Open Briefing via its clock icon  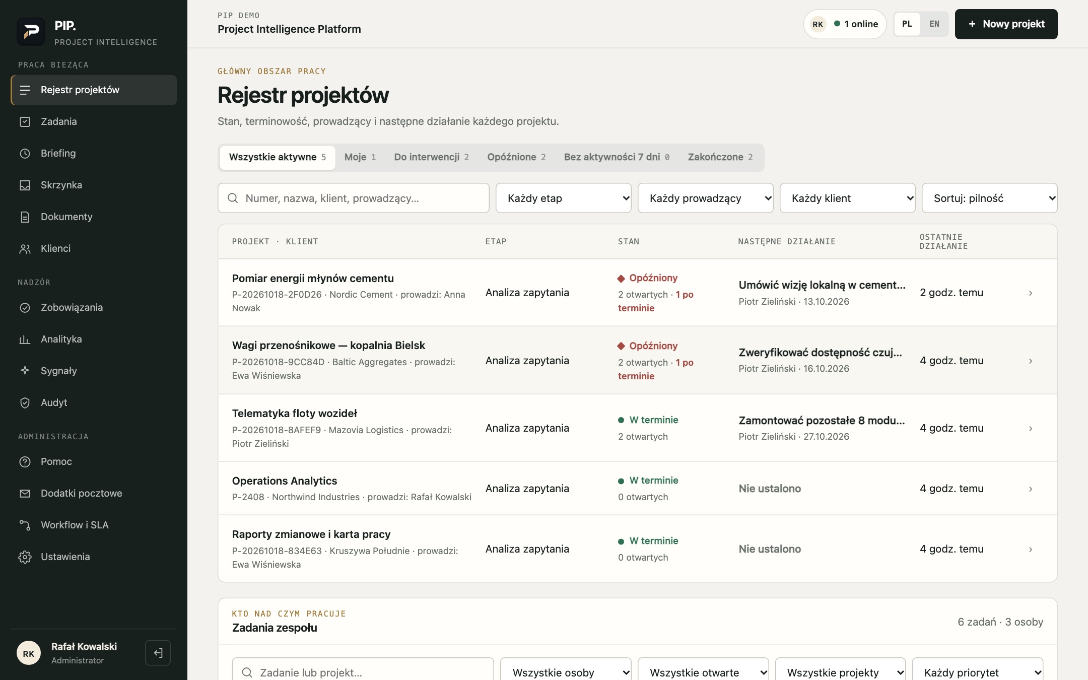tap(25, 154)
